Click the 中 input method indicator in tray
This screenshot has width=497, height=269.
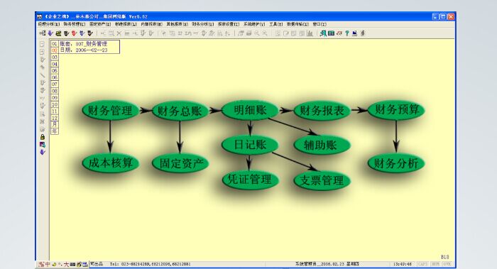pos(48,264)
